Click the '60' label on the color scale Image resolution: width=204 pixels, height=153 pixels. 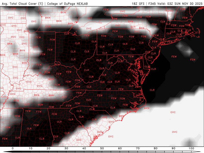click(x=120, y=148)
